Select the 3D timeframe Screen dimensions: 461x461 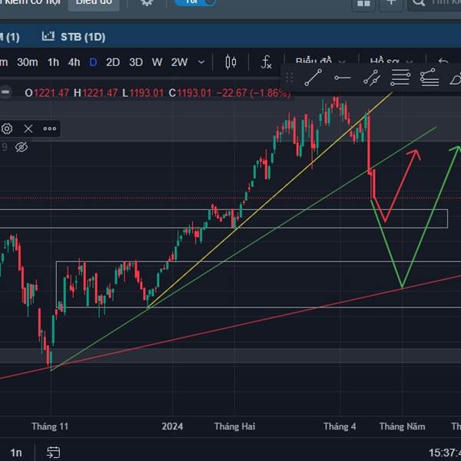tap(136, 62)
